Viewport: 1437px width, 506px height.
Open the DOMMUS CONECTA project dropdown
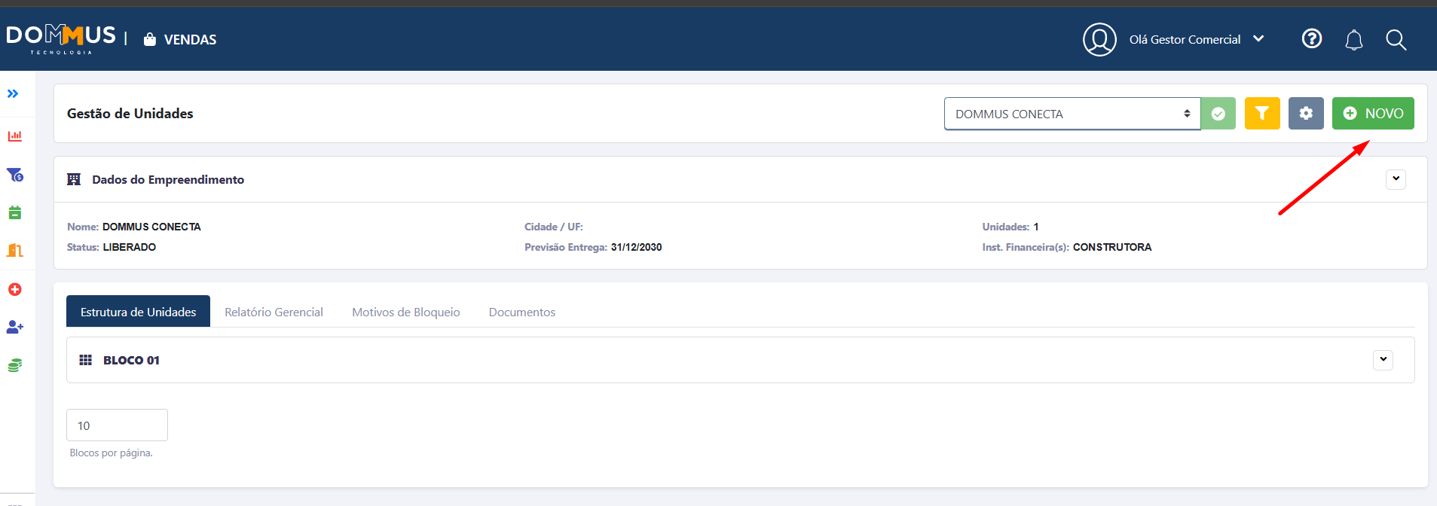coord(1072,114)
